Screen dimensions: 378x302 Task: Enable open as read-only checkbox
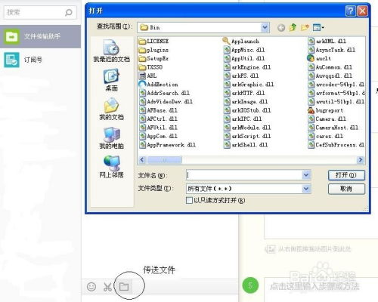189,200
